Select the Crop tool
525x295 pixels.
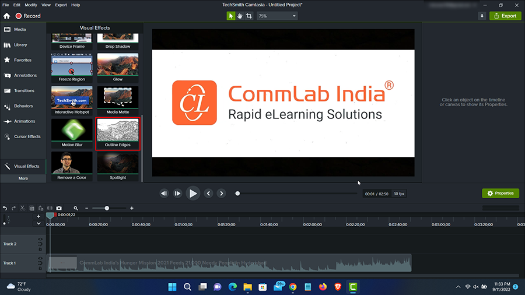(x=249, y=16)
